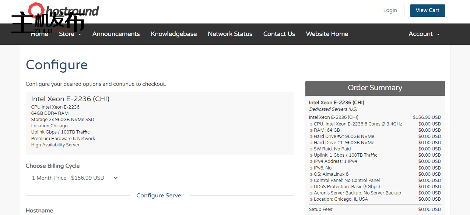The height and width of the screenshot is (215, 470).
Task: Click the Hostname field label
Action: [39, 211]
